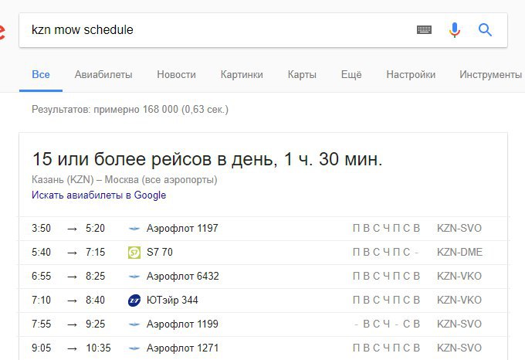This screenshot has height=360, width=525.
Task: Click arrival time 9:25
Action: (x=96, y=324)
